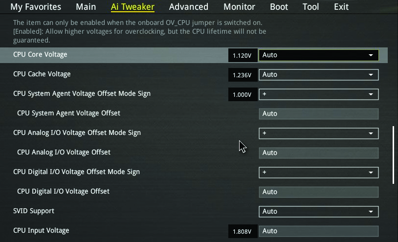Switch to the Main tab
The image size is (398, 242).
[86, 7]
